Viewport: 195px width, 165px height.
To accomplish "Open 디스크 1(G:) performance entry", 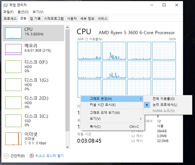I will [33, 84].
